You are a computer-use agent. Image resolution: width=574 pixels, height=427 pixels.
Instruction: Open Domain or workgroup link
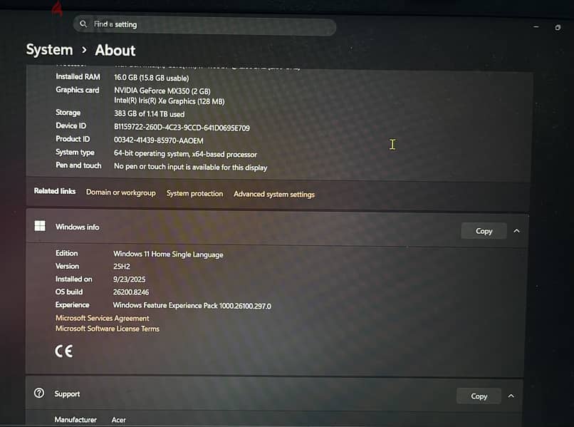tap(121, 192)
